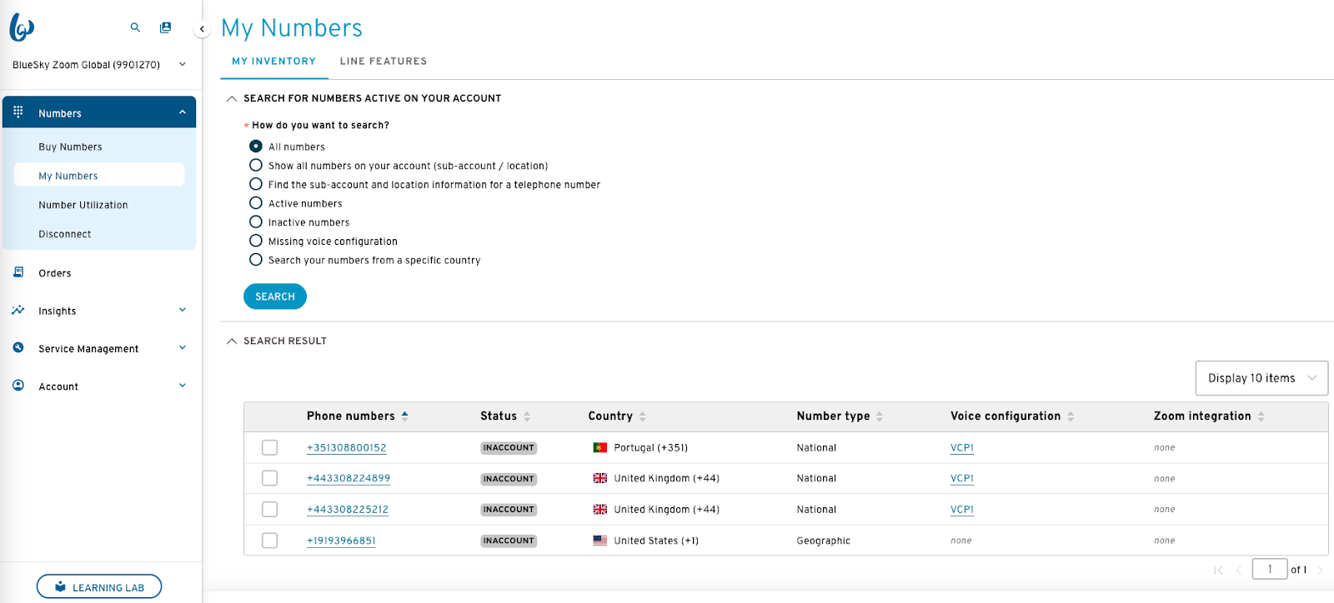Screen dimensions: 1334x603
Task: Click the Portugal flag icon
Action: click(599, 447)
